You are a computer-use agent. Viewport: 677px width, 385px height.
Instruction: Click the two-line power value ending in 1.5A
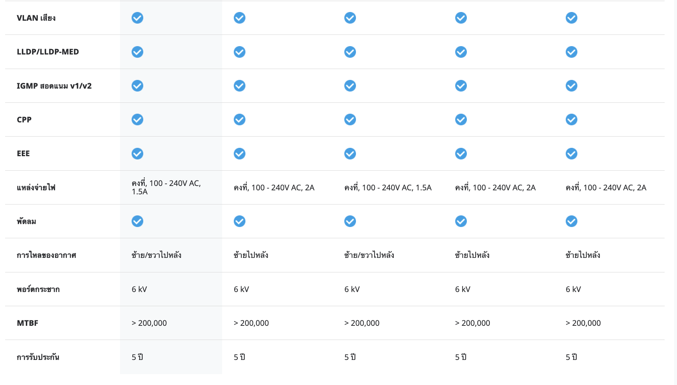tap(166, 187)
